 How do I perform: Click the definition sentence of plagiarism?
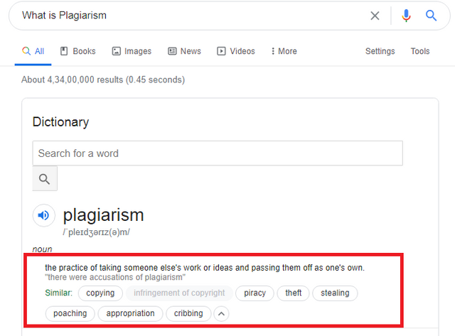pyautogui.click(x=205, y=268)
